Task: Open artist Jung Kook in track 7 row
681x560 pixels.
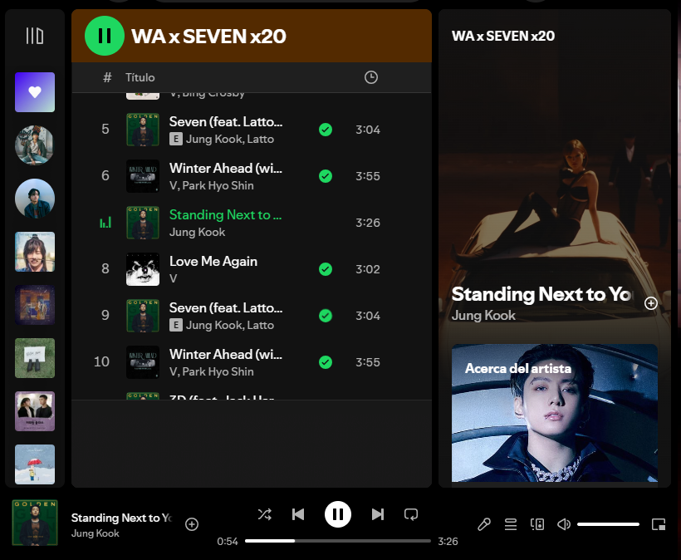Action: click(197, 232)
